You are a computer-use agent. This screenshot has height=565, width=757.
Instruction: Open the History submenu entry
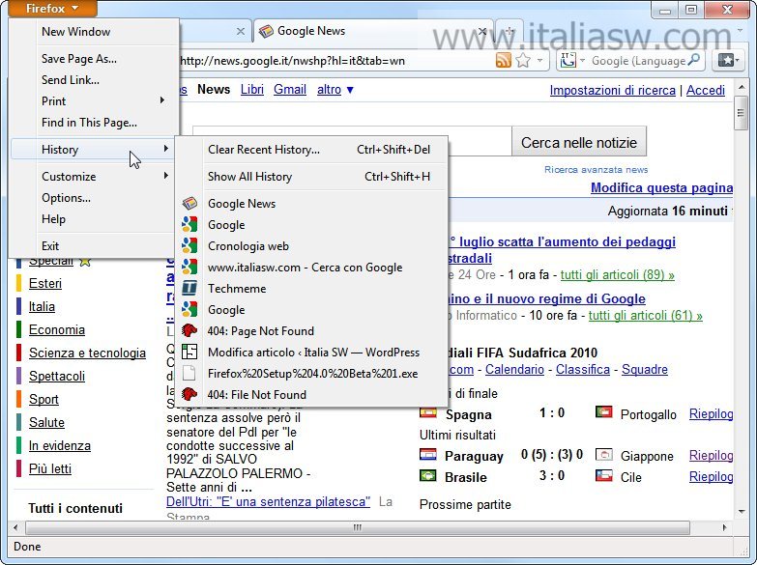(x=91, y=149)
